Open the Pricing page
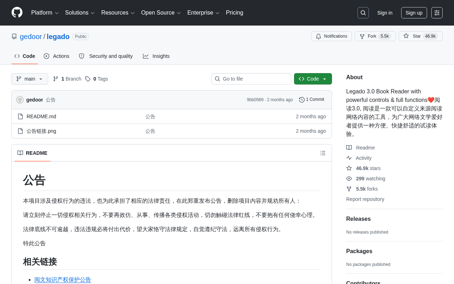 (x=234, y=13)
